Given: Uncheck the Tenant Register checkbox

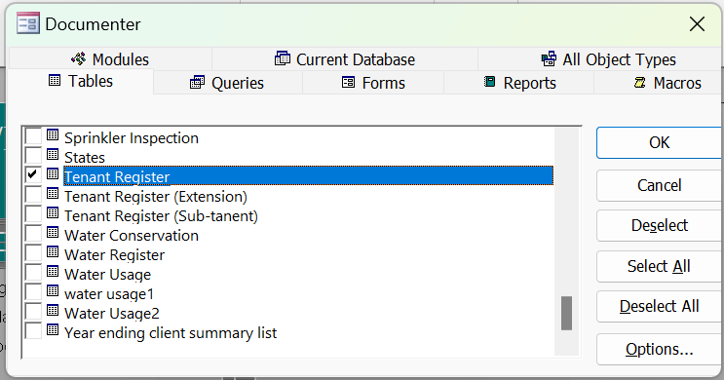Looking at the screenshot, I should [33, 175].
